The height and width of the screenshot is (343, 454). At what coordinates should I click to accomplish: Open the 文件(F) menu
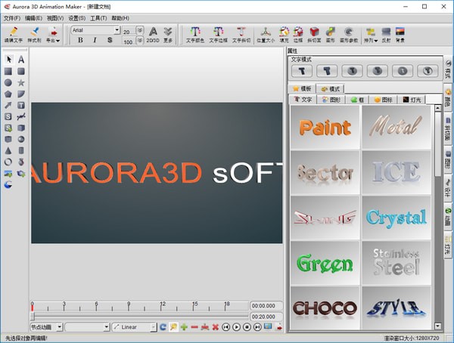[12, 17]
